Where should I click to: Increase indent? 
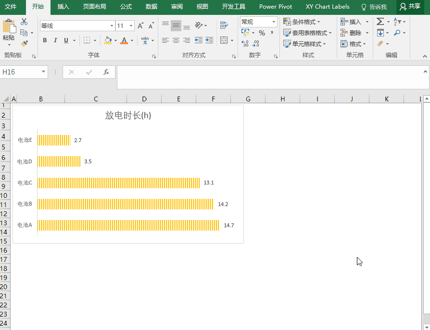click(209, 40)
